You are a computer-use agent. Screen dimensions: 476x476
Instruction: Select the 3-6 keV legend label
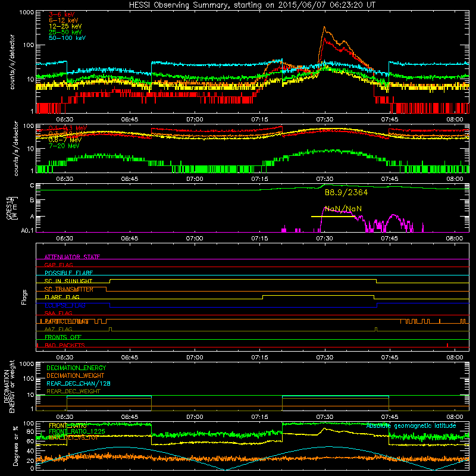coord(61,14)
